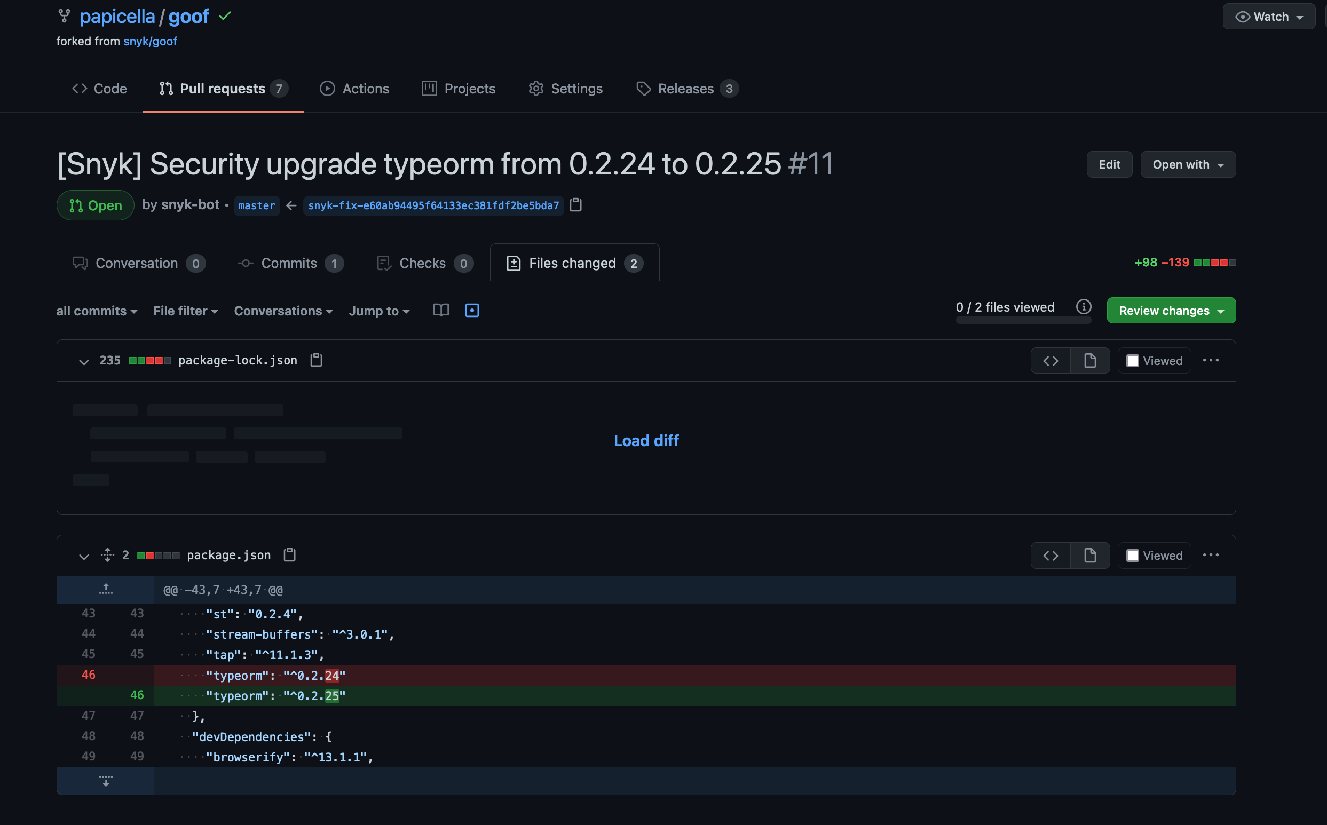The height and width of the screenshot is (825, 1327).
Task: Display source diff for package-lock.json
Action: click(x=1050, y=361)
